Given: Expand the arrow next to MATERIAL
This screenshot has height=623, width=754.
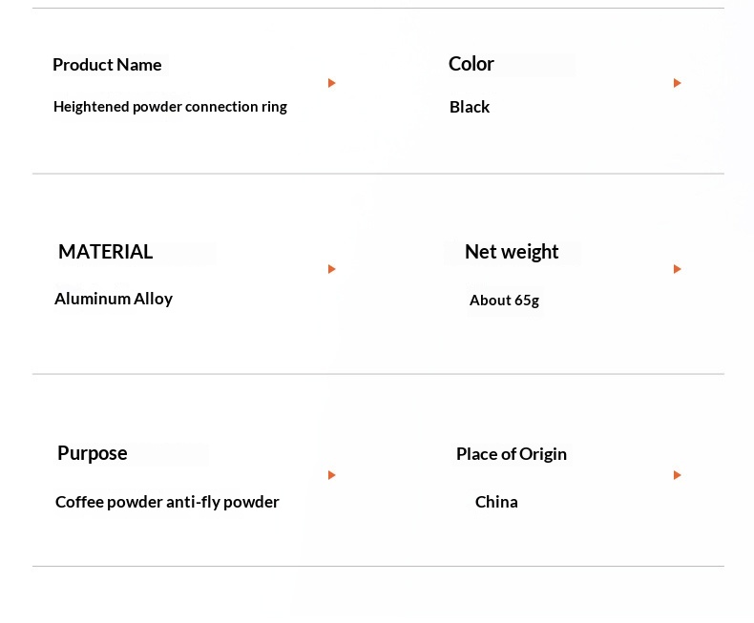Looking at the screenshot, I should coord(332,269).
